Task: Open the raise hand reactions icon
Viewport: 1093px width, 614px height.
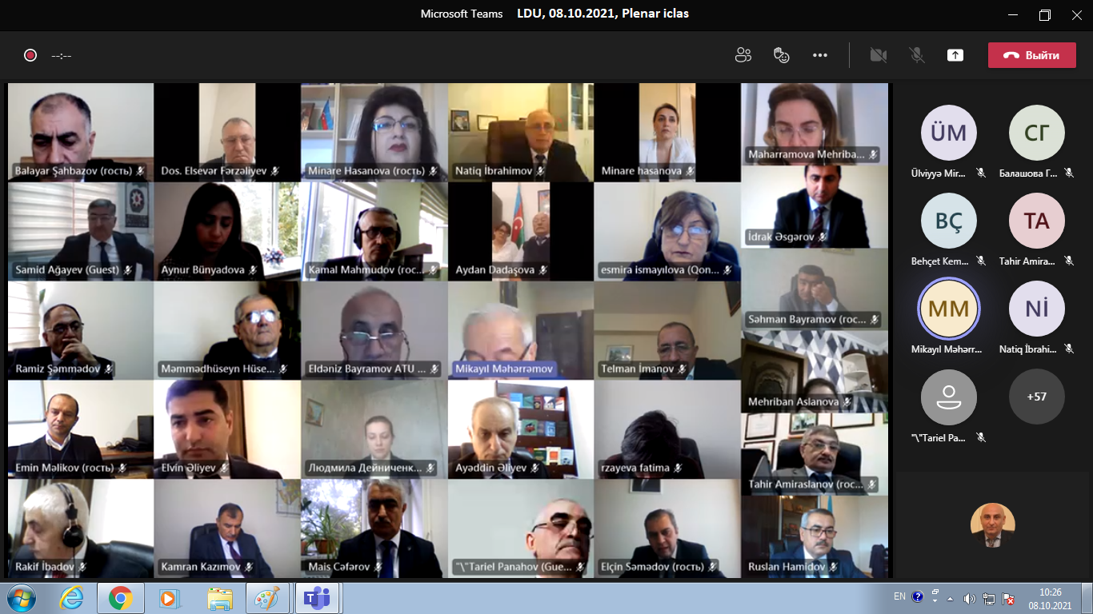Action: click(782, 55)
